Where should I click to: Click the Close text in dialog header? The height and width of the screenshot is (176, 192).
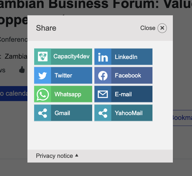[148, 28]
